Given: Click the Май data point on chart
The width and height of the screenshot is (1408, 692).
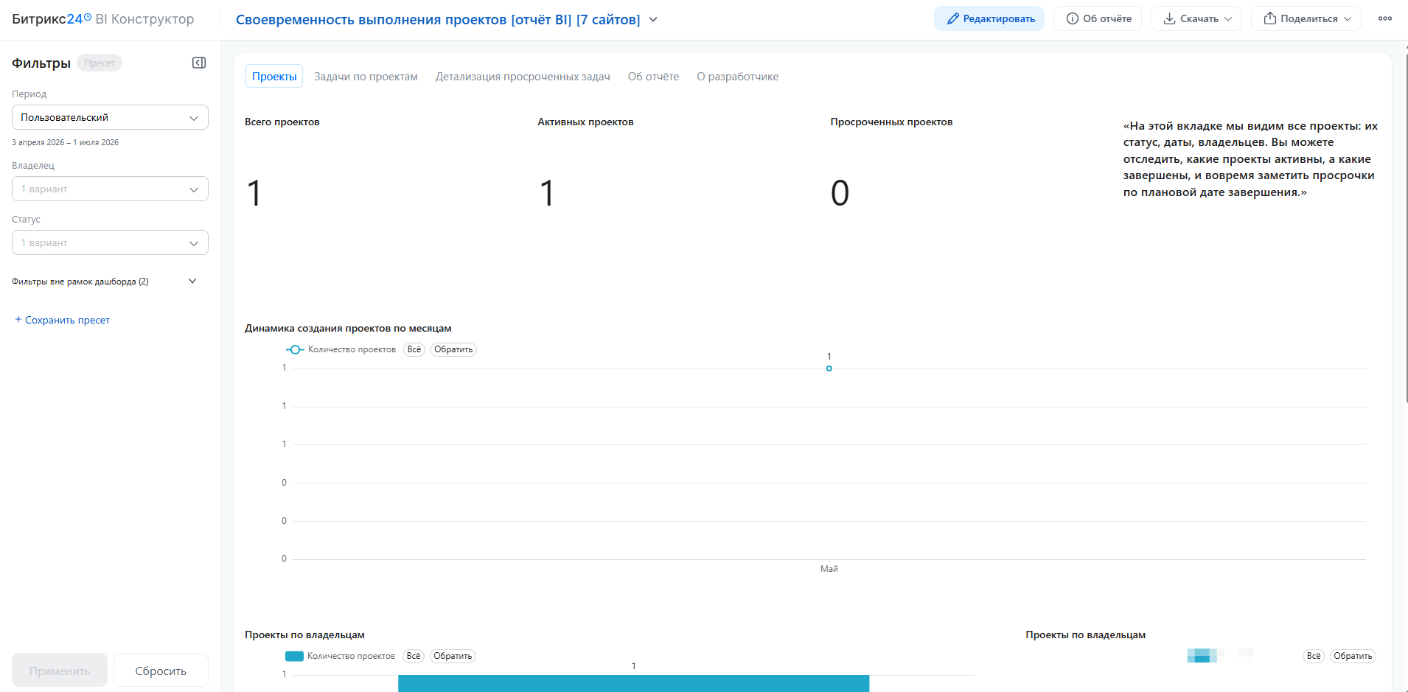Looking at the screenshot, I should click(829, 368).
